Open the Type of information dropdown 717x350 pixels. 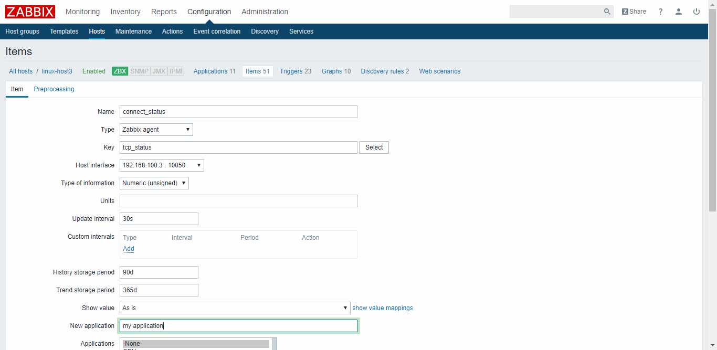(x=154, y=183)
